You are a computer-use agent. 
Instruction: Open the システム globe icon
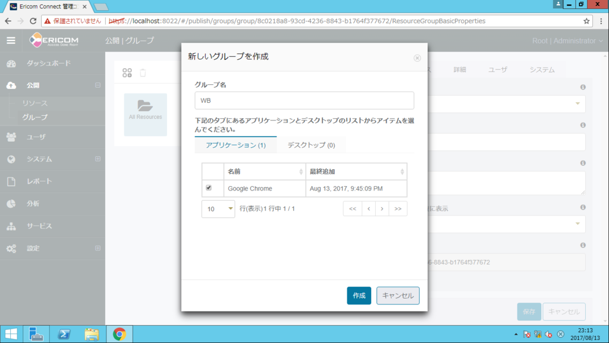(12, 159)
